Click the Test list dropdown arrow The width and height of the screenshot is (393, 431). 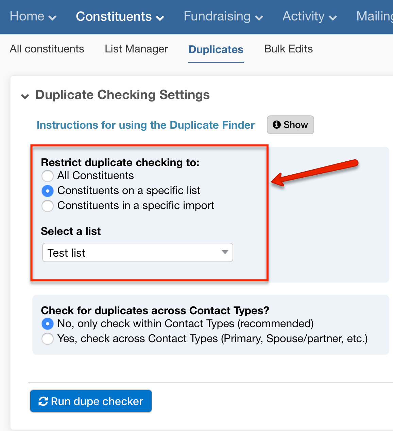225,253
